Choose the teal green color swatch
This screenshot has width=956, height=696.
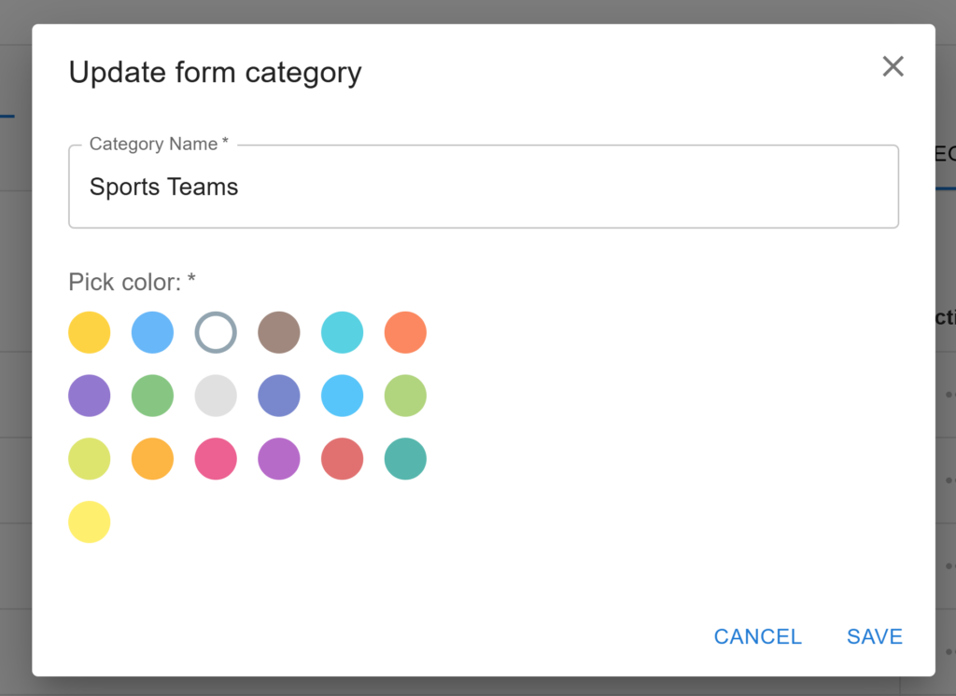coord(405,459)
